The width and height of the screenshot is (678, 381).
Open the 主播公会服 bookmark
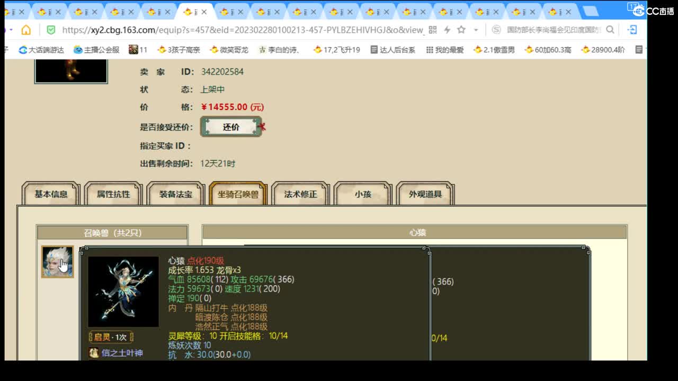(96, 50)
